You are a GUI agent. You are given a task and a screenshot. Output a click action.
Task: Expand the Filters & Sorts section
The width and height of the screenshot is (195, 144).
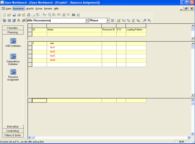point(13,135)
